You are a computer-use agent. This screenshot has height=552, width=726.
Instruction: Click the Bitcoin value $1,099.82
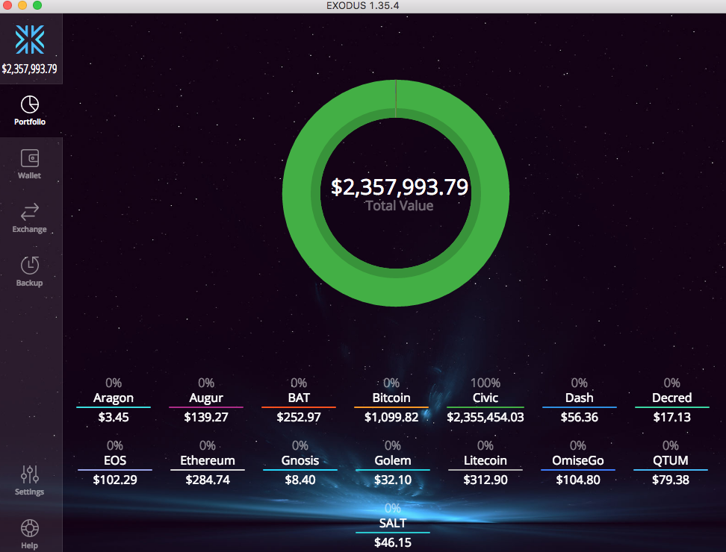391,417
